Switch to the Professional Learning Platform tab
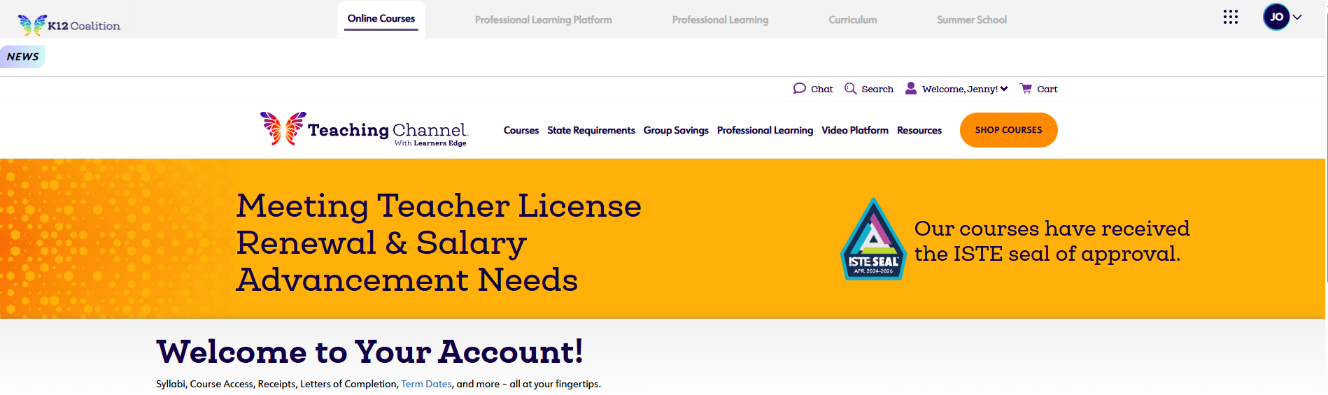The height and width of the screenshot is (395, 1328). 544,20
